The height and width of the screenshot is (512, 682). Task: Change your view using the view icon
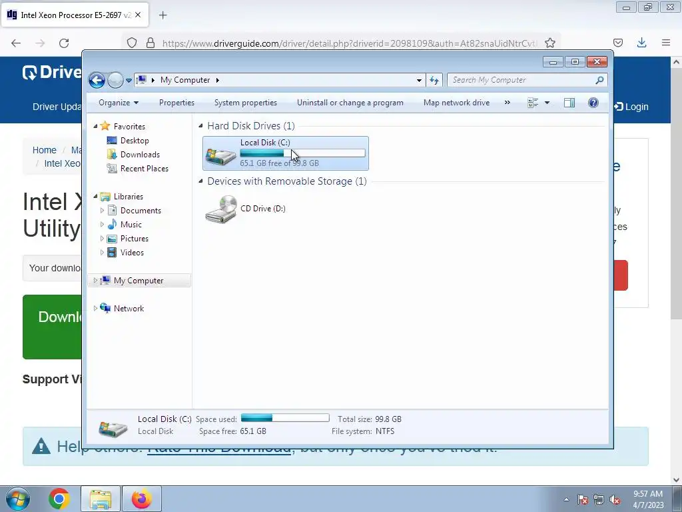[533, 103]
